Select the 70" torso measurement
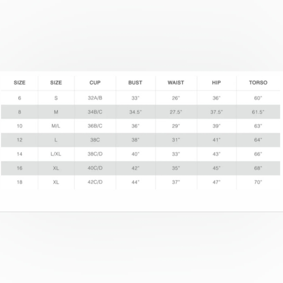 coord(258,182)
